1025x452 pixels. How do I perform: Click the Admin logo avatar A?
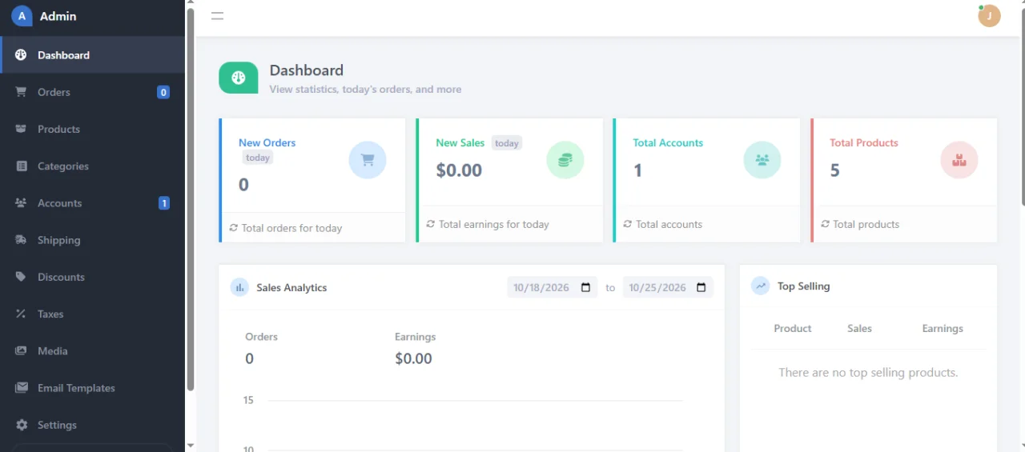[x=22, y=15]
